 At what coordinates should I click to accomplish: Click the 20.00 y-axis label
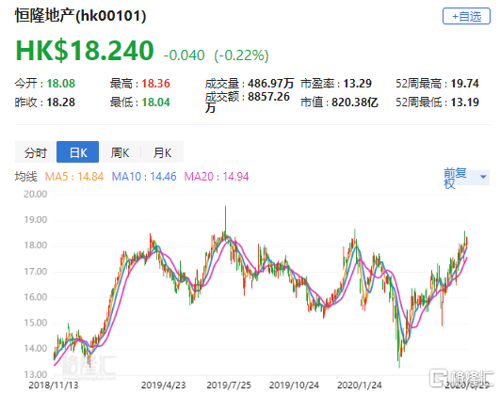click(x=36, y=194)
